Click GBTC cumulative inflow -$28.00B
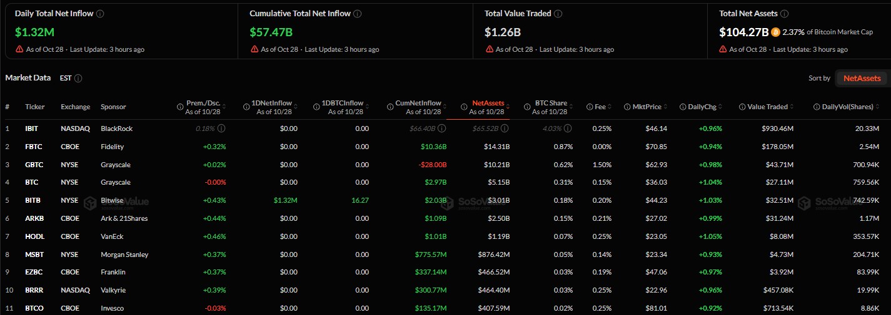Screen dimensions: 891x315 432,165
